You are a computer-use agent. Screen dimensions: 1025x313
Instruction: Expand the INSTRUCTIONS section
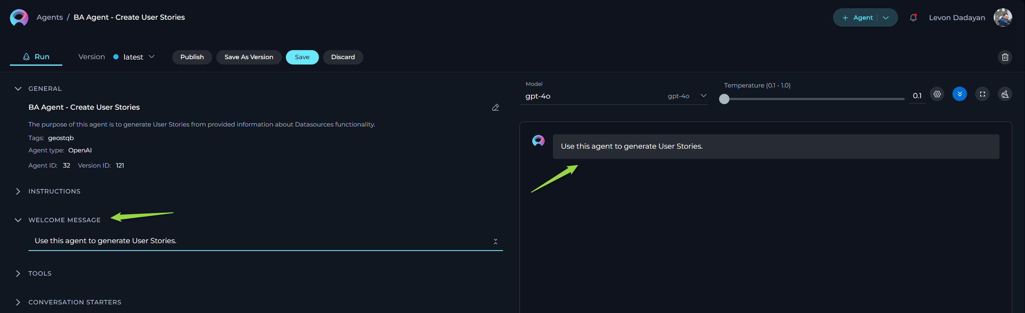[18, 191]
